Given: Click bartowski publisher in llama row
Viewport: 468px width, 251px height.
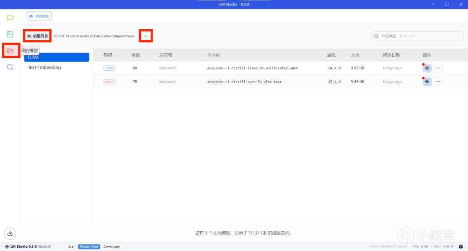Looking at the screenshot, I should pos(168,68).
